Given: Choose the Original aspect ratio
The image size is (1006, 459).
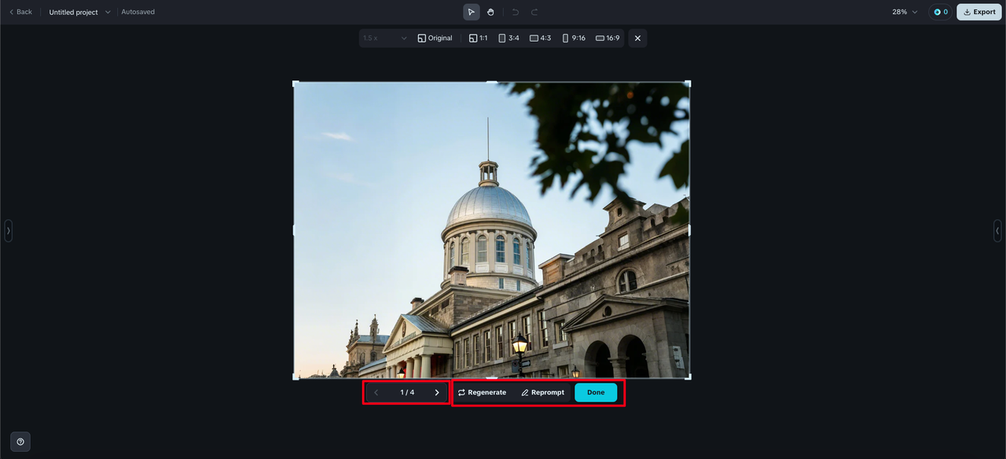Looking at the screenshot, I should [435, 38].
